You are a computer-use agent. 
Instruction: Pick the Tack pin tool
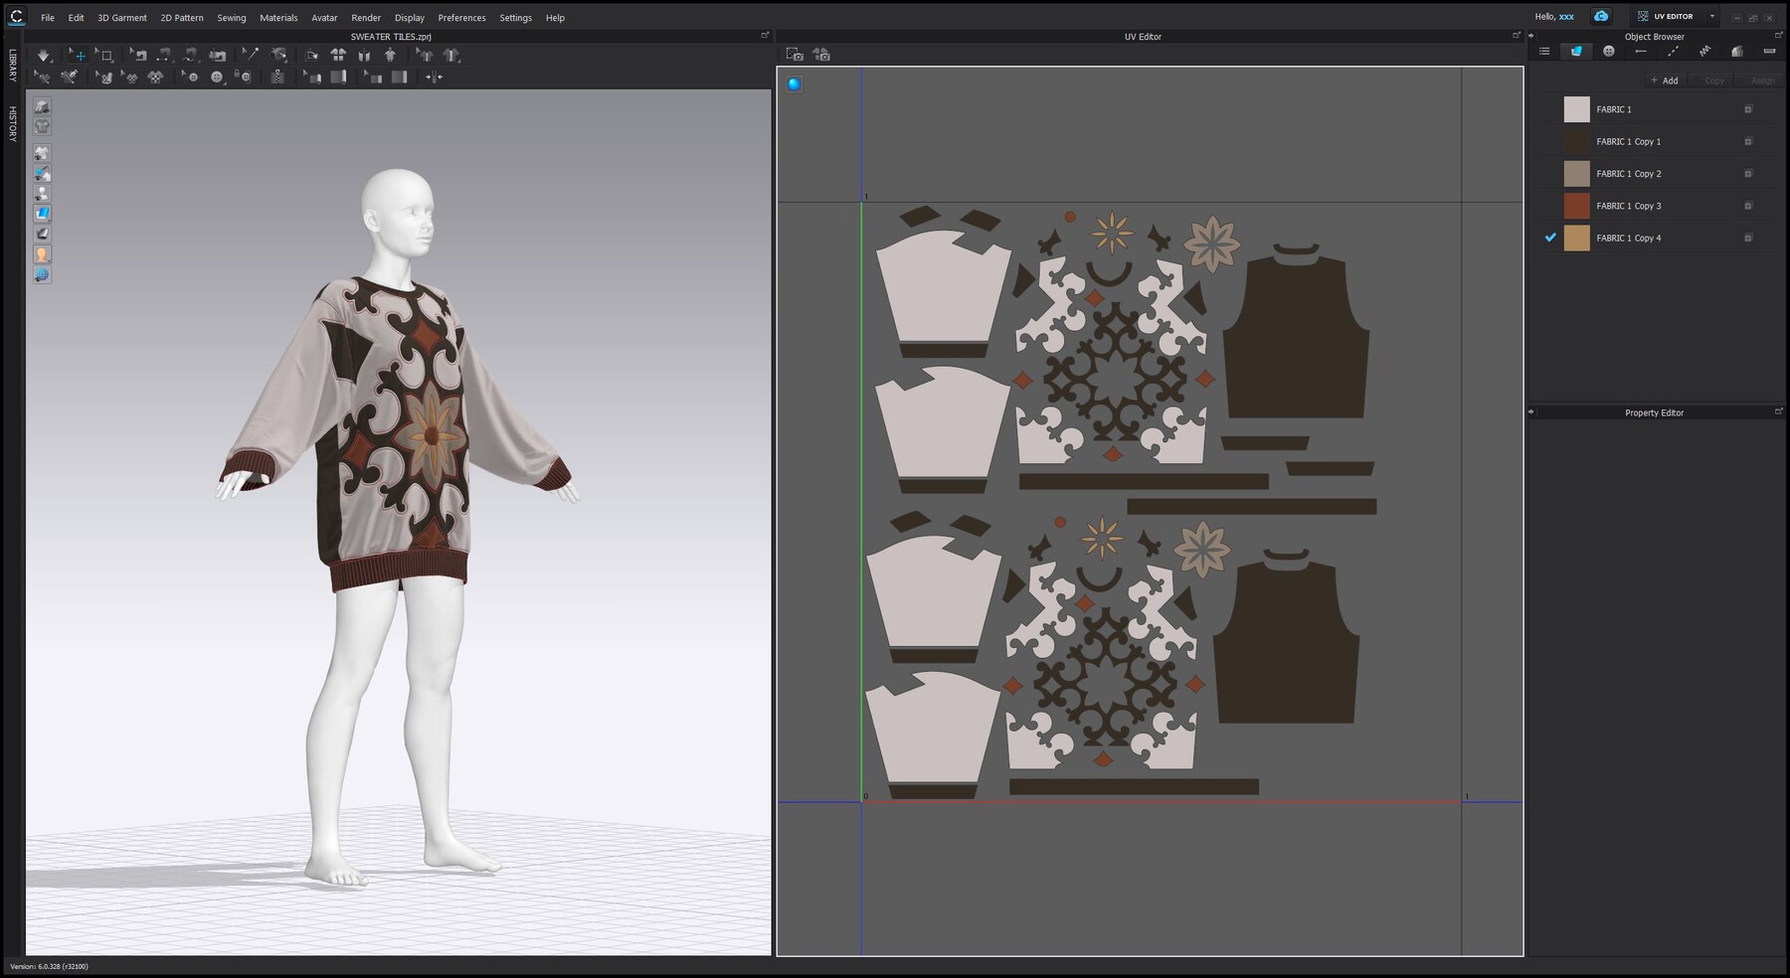(x=251, y=56)
